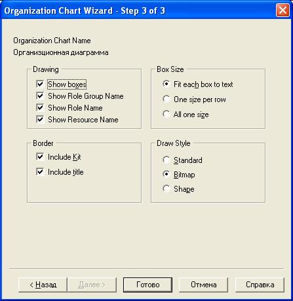Click the Drawing group label
Screen dimensions: 293x301
pyautogui.click(x=46, y=69)
